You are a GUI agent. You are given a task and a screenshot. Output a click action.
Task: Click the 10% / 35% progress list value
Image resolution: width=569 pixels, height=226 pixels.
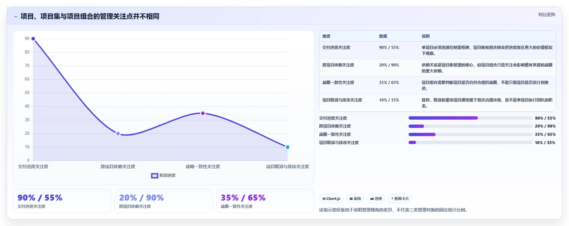pyautogui.click(x=545, y=143)
